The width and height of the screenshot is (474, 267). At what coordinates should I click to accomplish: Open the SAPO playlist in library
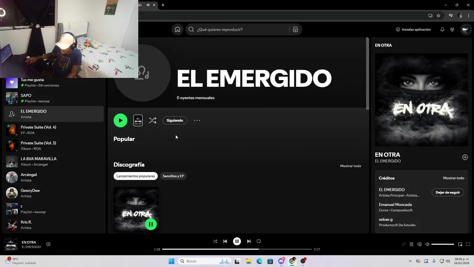pos(54,98)
